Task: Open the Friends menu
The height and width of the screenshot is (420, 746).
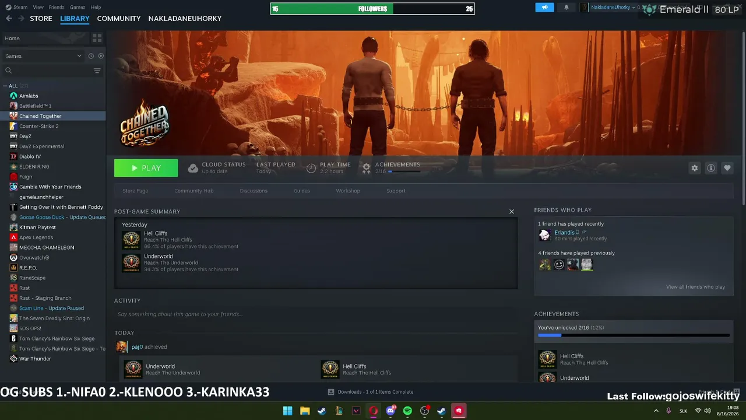Action: point(57,7)
